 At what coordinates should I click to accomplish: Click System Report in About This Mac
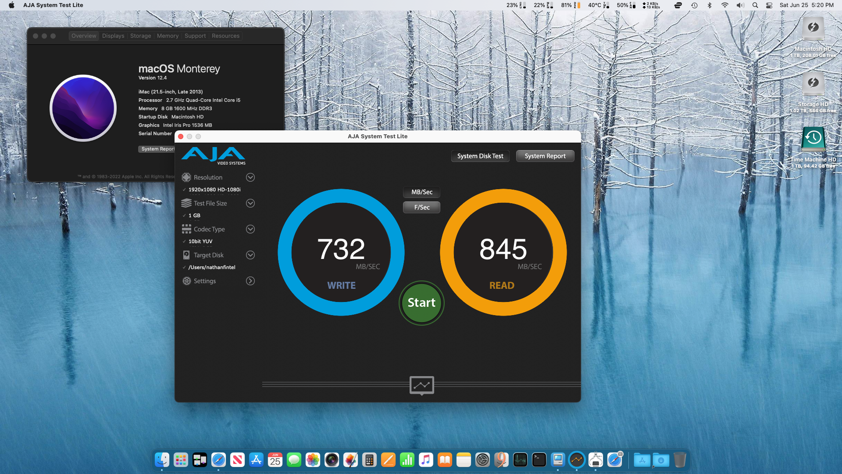click(157, 149)
